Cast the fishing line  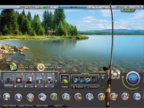pos(133,79)
